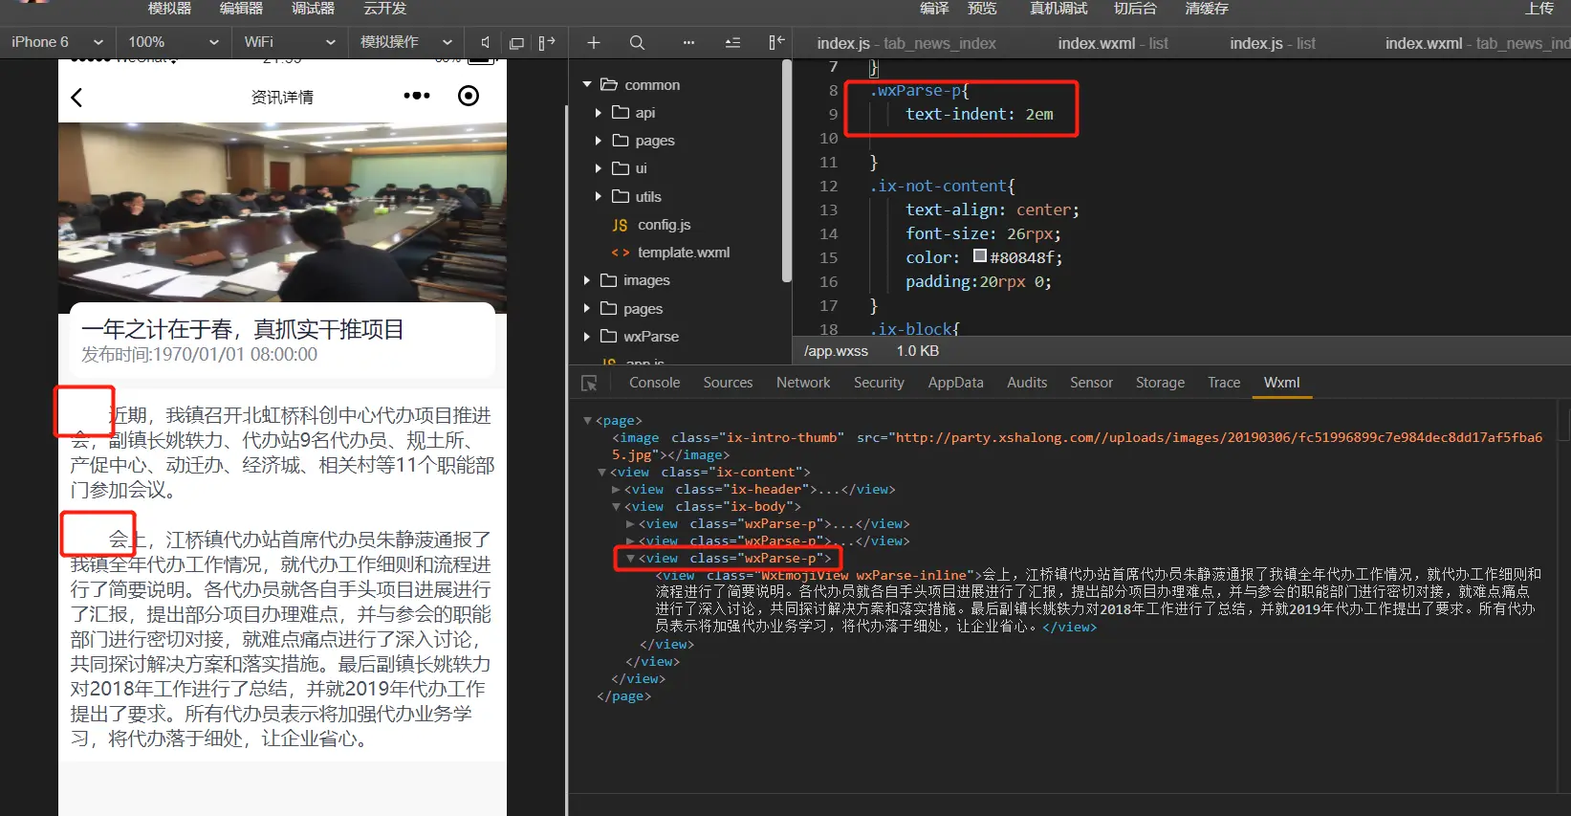Open the mini program three-dot menu
Viewport: 1571px width, 816px height.
[416, 96]
